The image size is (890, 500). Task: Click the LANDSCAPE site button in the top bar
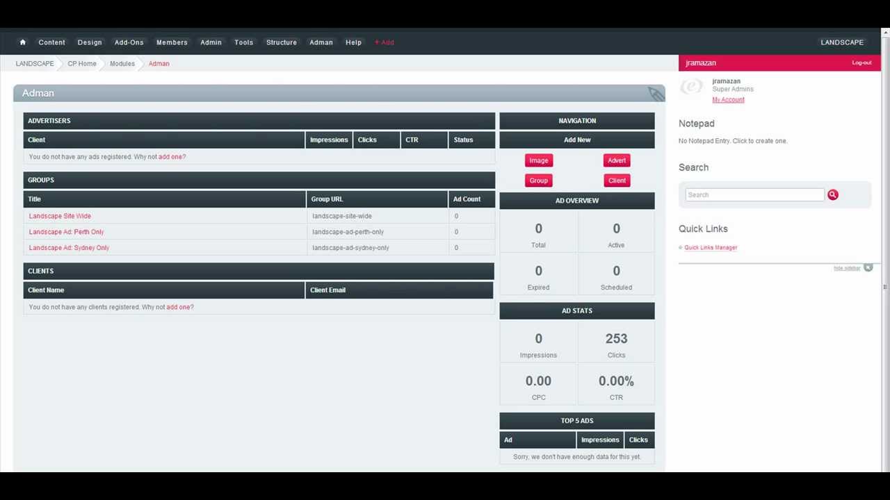(842, 42)
